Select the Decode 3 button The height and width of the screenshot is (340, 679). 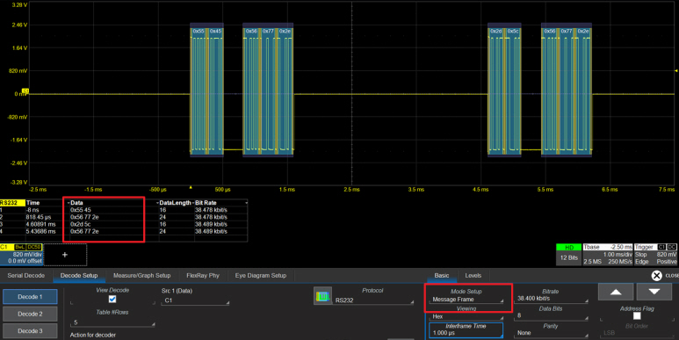point(30,331)
